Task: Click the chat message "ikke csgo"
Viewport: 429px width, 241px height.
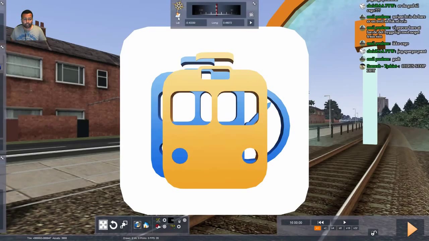Action: [x=400, y=44]
